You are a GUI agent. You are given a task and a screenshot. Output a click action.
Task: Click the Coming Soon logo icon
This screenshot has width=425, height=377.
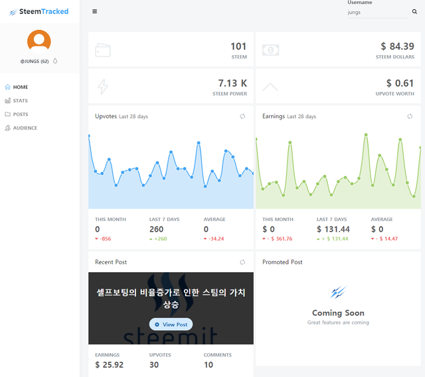click(x=339, y=292)
